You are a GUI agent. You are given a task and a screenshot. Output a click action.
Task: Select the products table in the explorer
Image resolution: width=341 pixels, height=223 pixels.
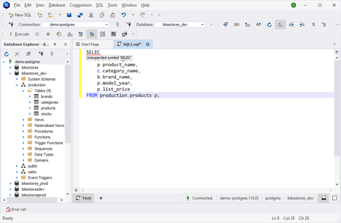pos(48,108)
